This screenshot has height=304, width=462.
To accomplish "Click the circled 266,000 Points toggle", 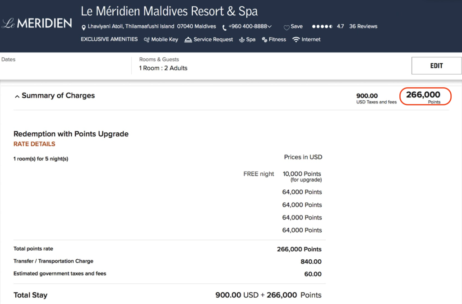I will click(x=425, y=96).
